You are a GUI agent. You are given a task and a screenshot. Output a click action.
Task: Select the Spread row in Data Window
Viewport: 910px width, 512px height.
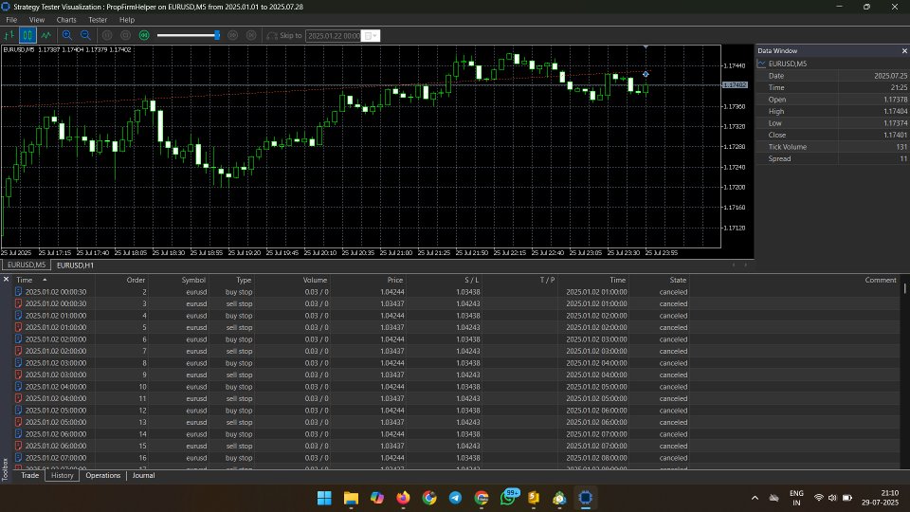[832, 158]
